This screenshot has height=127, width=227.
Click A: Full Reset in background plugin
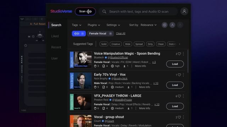38,24
